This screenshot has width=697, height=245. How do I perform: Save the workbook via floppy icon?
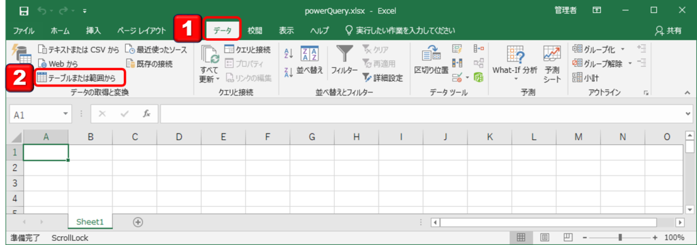[24, 11]
